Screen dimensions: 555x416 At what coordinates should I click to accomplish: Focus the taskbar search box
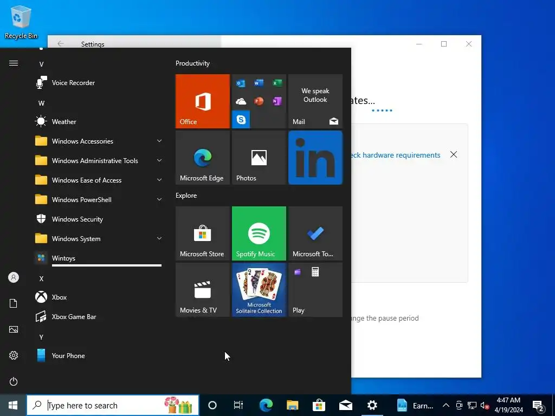113,405
